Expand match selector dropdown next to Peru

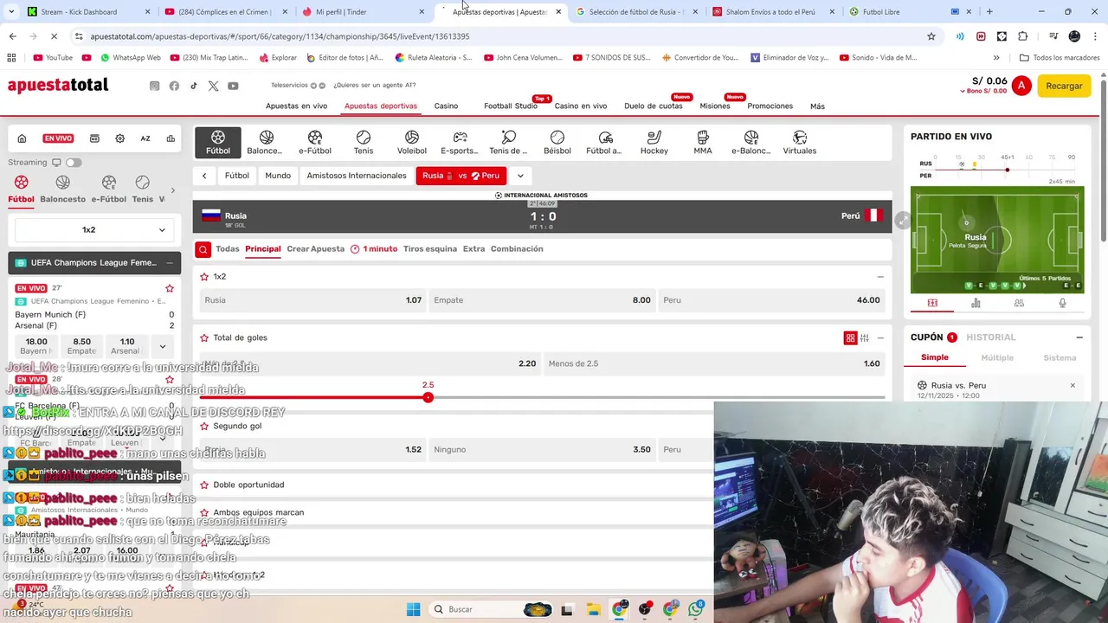coord(520,176)
